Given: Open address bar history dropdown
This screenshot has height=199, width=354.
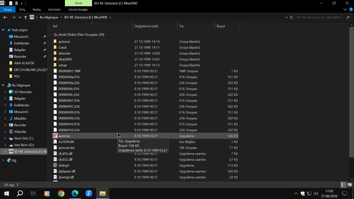Looking at the screenshot, I should click(286, 17).
